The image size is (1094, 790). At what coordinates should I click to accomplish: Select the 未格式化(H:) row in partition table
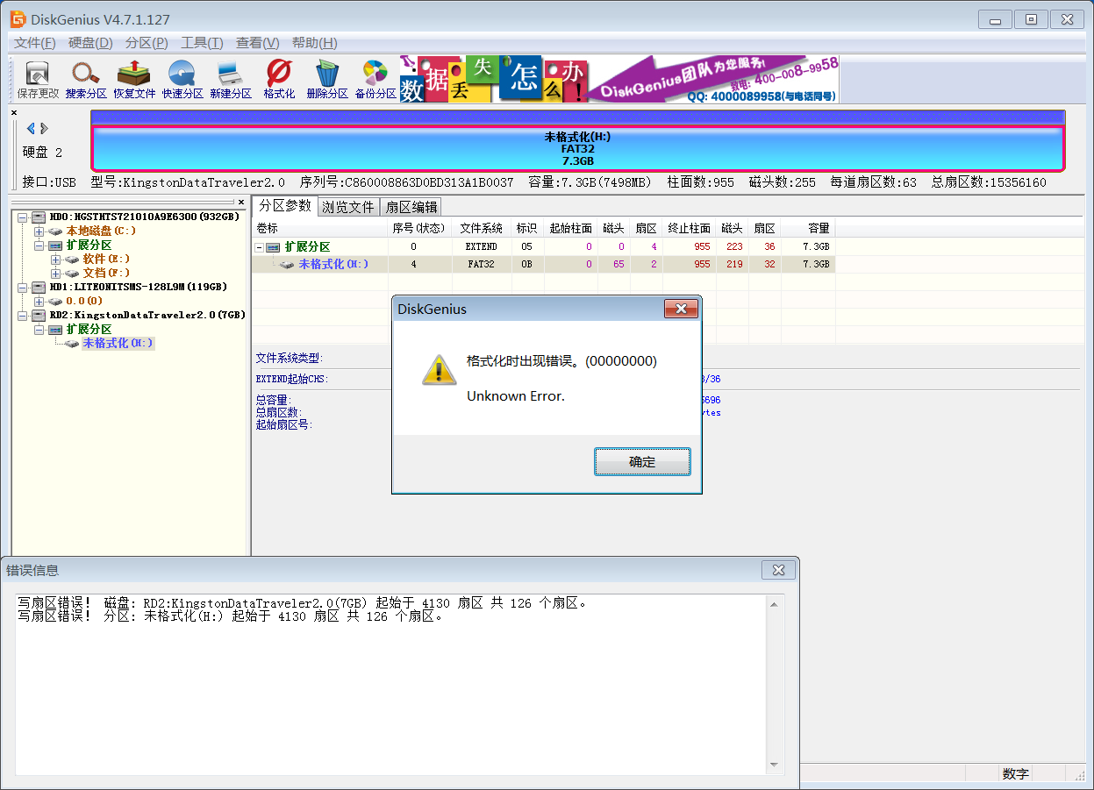tap(543, 264)
